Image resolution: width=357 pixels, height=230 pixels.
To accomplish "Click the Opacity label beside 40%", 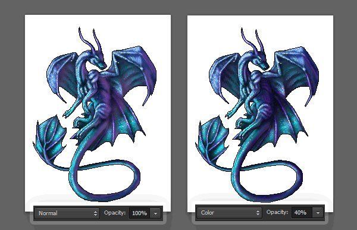I will [277, 212].
